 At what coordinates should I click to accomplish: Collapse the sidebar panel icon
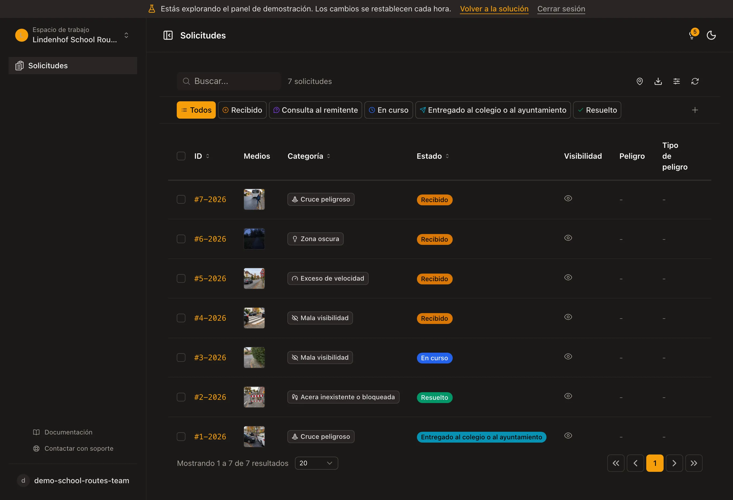168,35
